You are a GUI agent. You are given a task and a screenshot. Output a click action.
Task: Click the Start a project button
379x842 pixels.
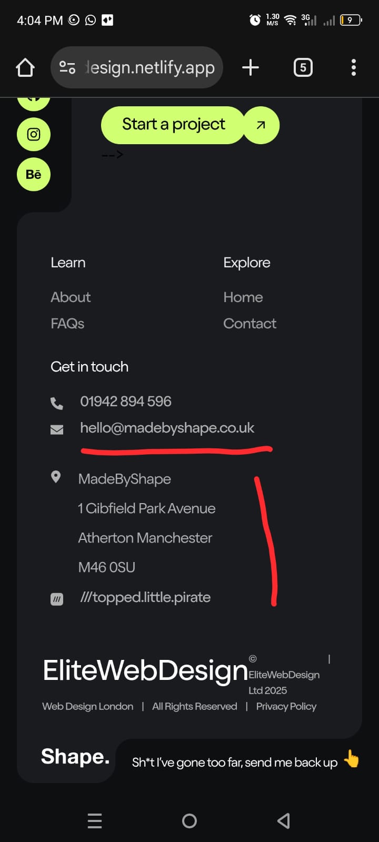pos(173,125)
